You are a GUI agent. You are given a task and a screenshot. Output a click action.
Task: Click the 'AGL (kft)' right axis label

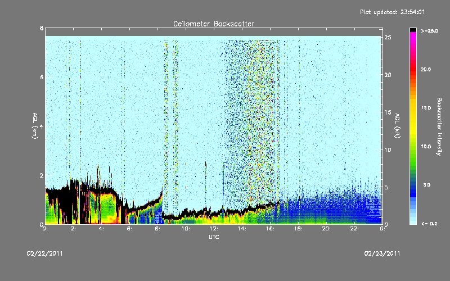click(x=397, y=126)
